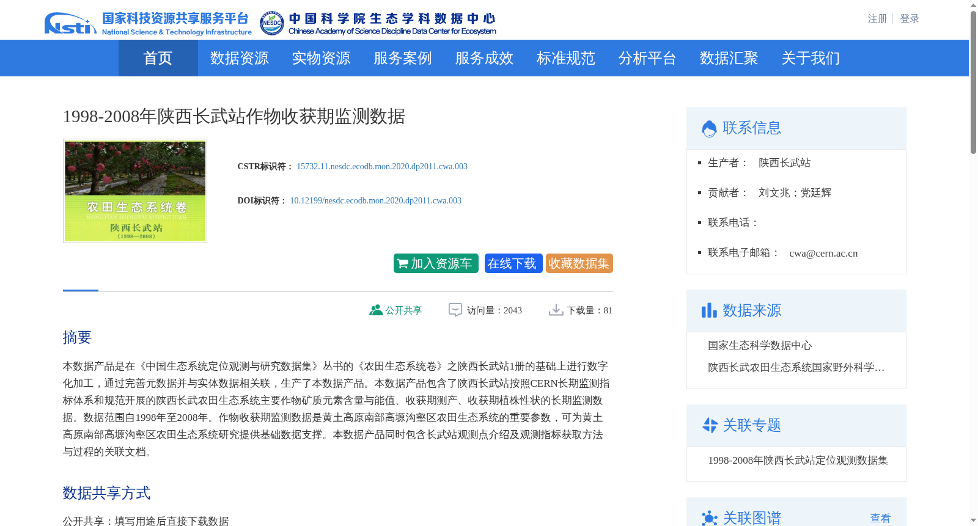
Task: Click the 摘要 section heading
Action: pos(77,337)
